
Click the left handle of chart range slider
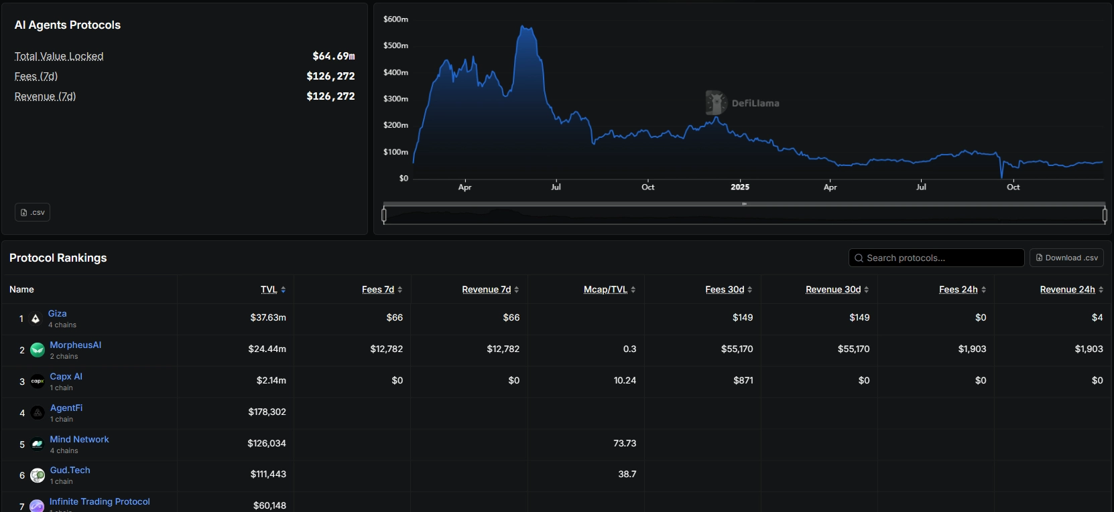coord(384,215)
